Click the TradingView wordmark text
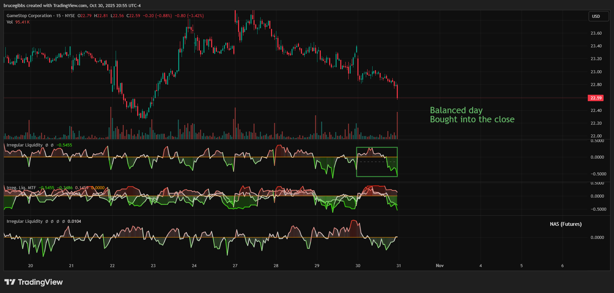 [x=40, y=282]
